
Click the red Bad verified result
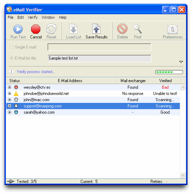[x=165, y=87]
